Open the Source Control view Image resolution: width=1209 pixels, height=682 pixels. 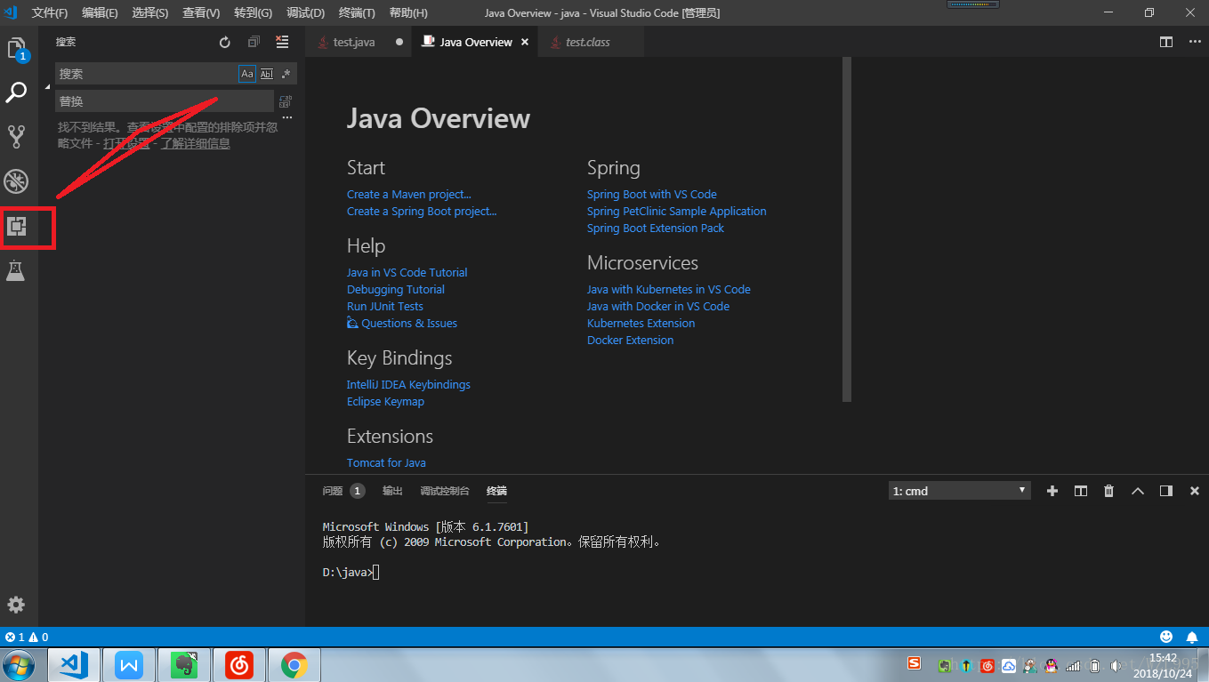17,136
